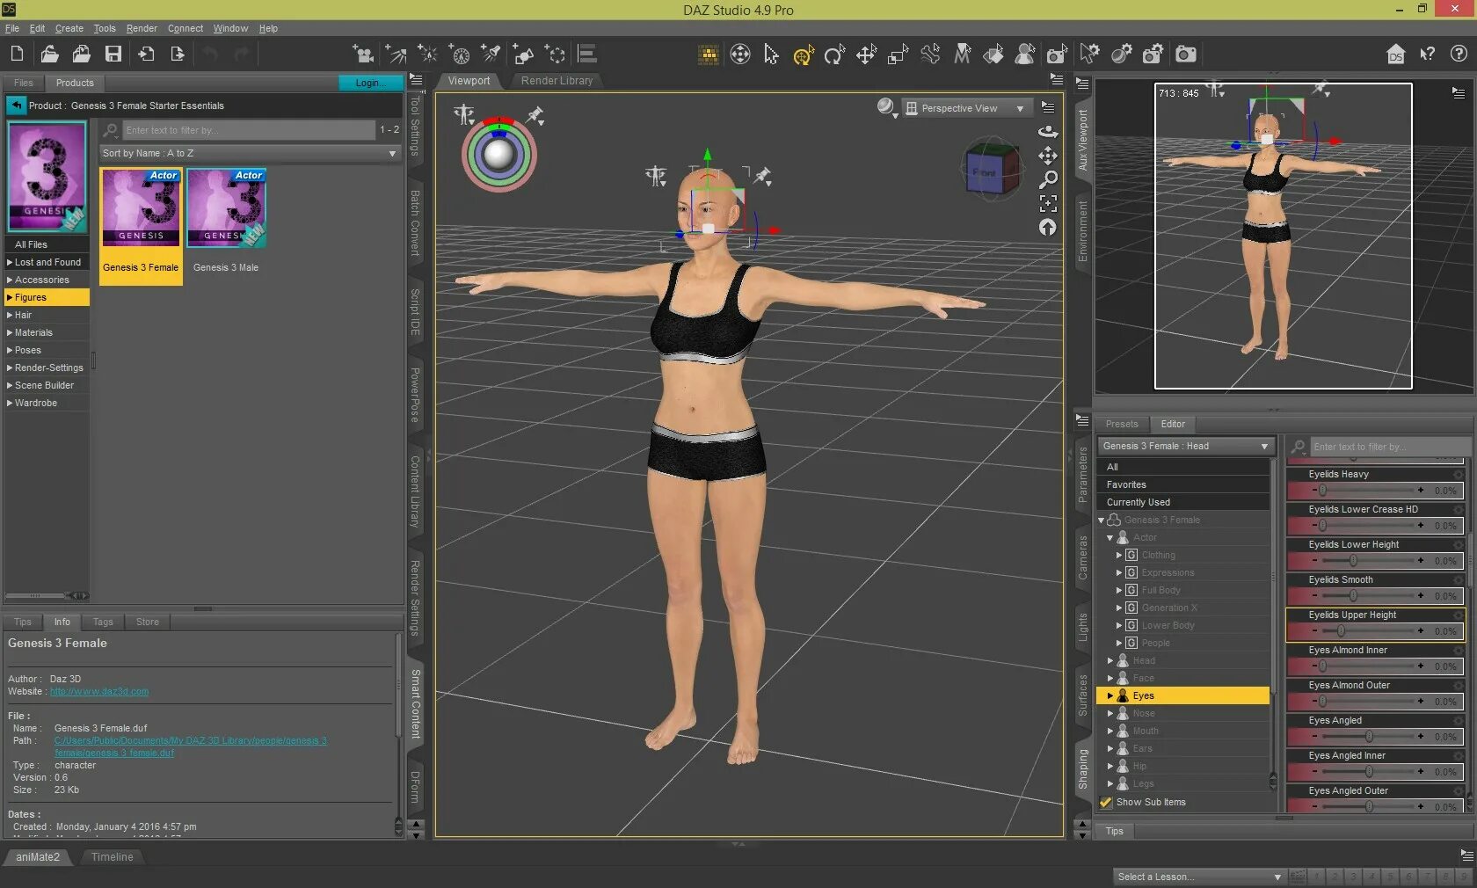The height and width of the screenshot is (888, 1477).
Task: Click the product filter text field
Action: tap(249, 130)
